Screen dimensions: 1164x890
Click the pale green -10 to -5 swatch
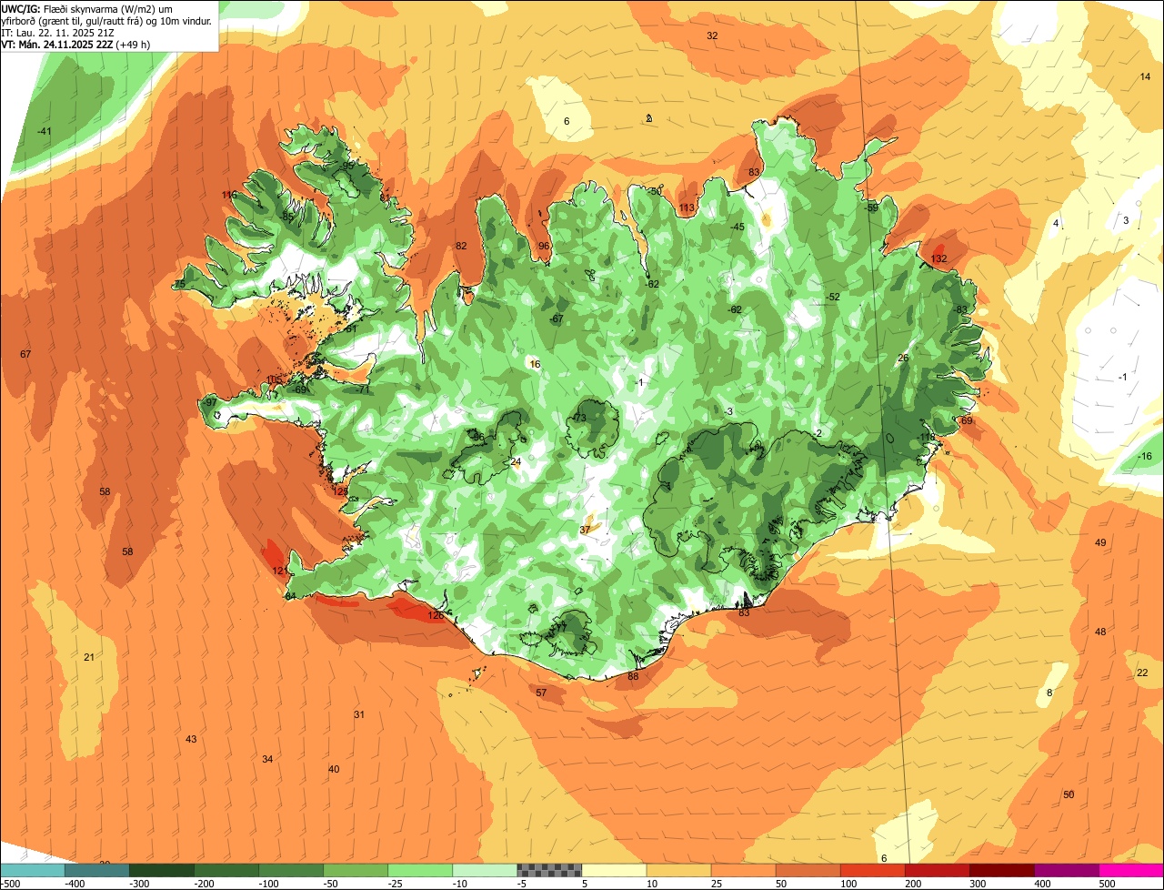pos(485,870)
